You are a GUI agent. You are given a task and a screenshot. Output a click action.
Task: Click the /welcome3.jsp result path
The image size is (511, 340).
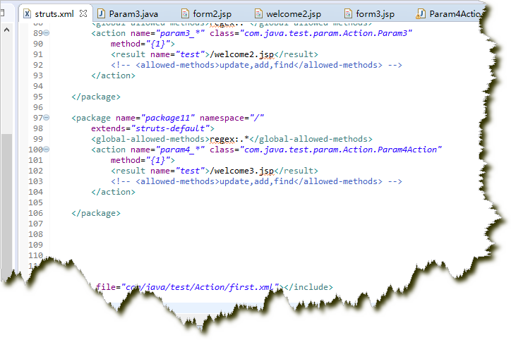[x=242, y=171]
